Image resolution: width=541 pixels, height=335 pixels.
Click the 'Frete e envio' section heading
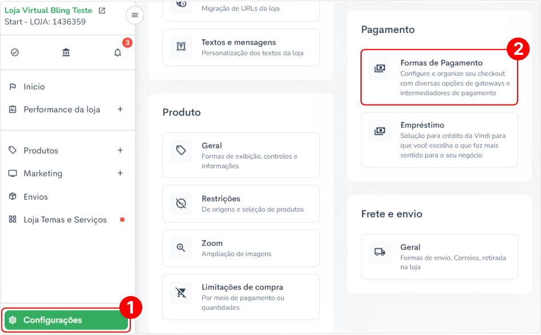(x=391, y=214)
